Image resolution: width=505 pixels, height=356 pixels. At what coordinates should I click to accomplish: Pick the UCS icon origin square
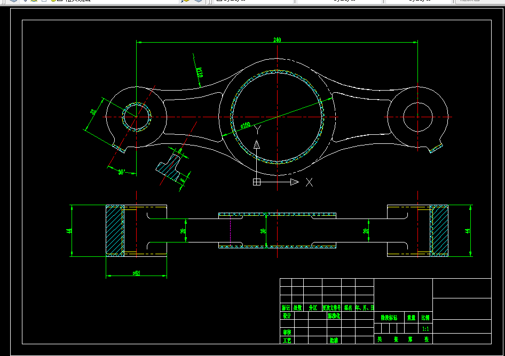point(257,182)
